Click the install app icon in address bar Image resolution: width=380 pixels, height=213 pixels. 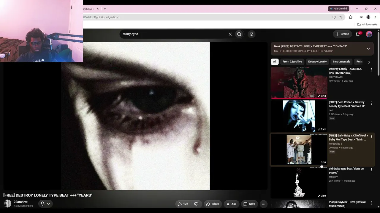tap(334, 17)
